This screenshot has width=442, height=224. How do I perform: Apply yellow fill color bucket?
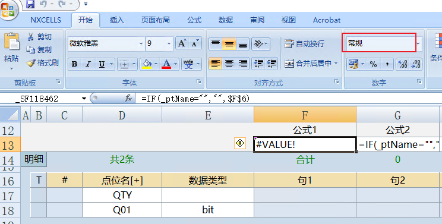pyautogui.click(x=147, y=64)
